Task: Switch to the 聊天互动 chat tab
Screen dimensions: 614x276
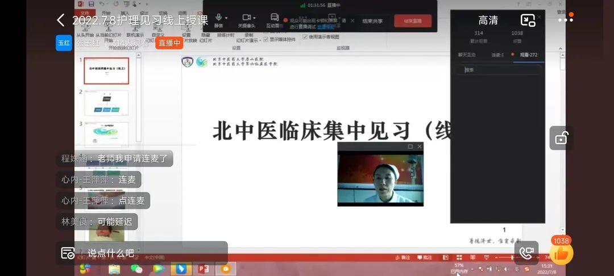Action: pos(466,55)
